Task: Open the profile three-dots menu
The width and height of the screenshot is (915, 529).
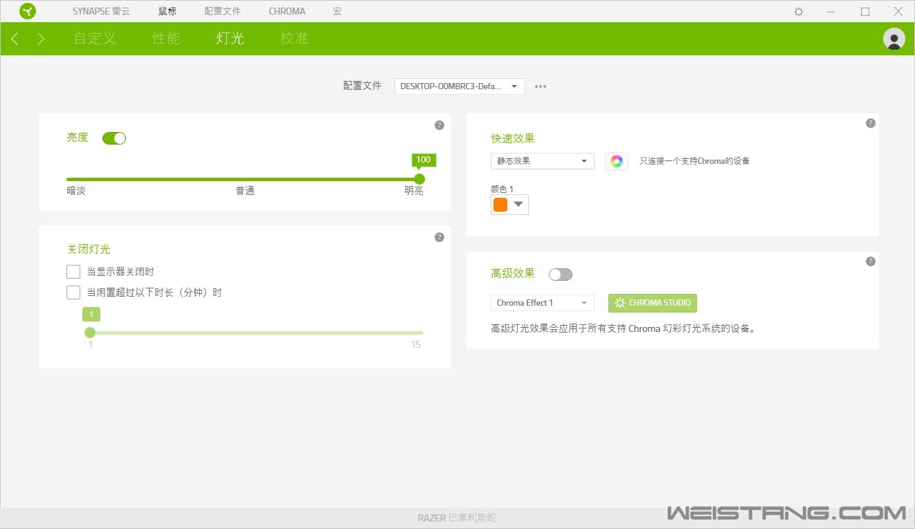Action: pos(541,86)
